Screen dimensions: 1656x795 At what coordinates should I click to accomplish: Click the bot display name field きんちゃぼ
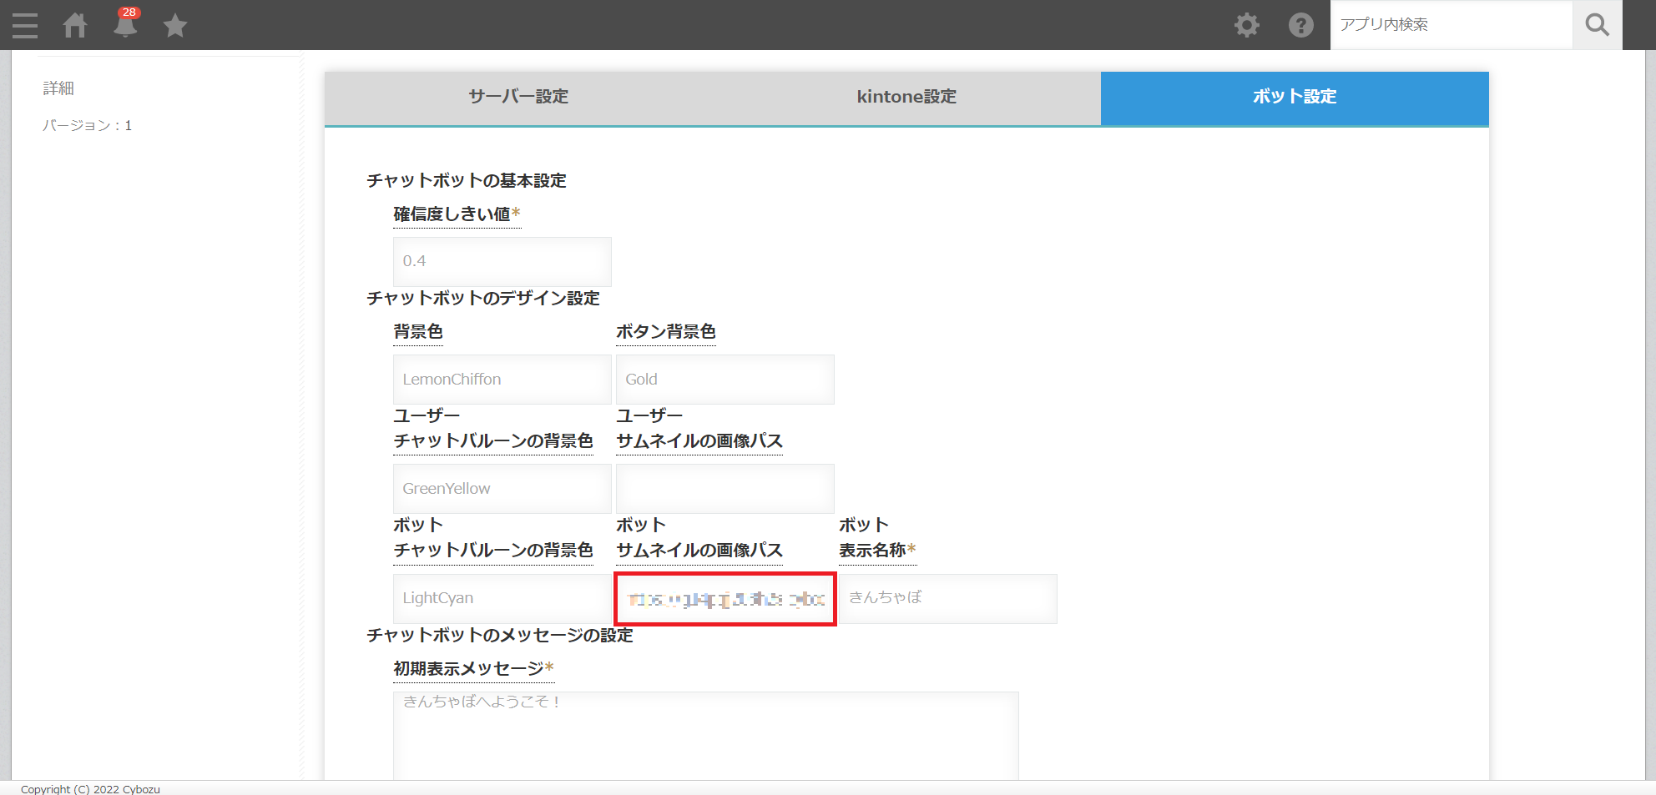(947, 598)
